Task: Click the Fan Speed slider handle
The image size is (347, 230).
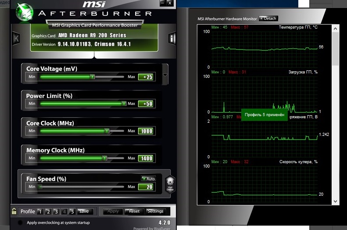Action: 40,187
